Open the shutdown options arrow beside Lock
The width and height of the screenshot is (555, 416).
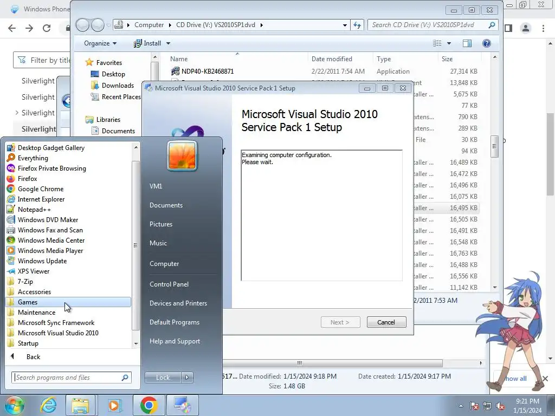coord(187,378)
